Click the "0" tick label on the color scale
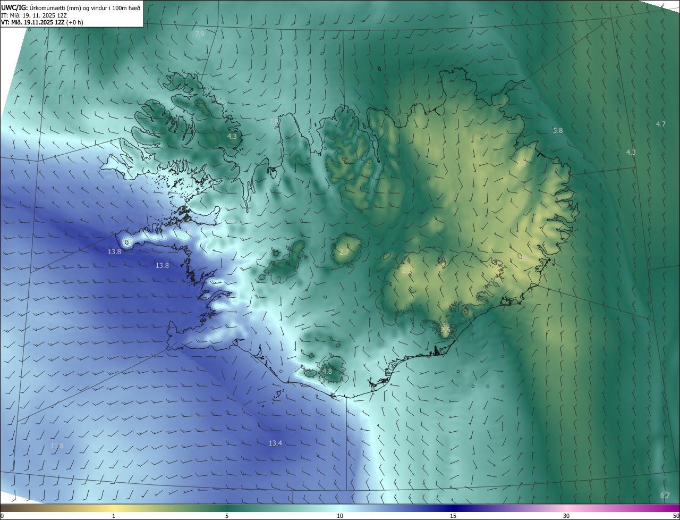Image resolution: width=680 pixels, height=520 pixels. coord(2,516)
